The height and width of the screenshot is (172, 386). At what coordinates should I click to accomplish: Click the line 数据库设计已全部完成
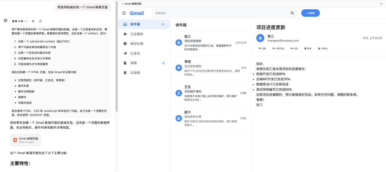click(x=272, y=84)
